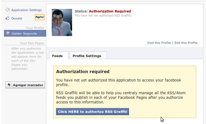Click the profile photo thumbnail
Screen dimensions: 206x124
(x=62, y=22)
